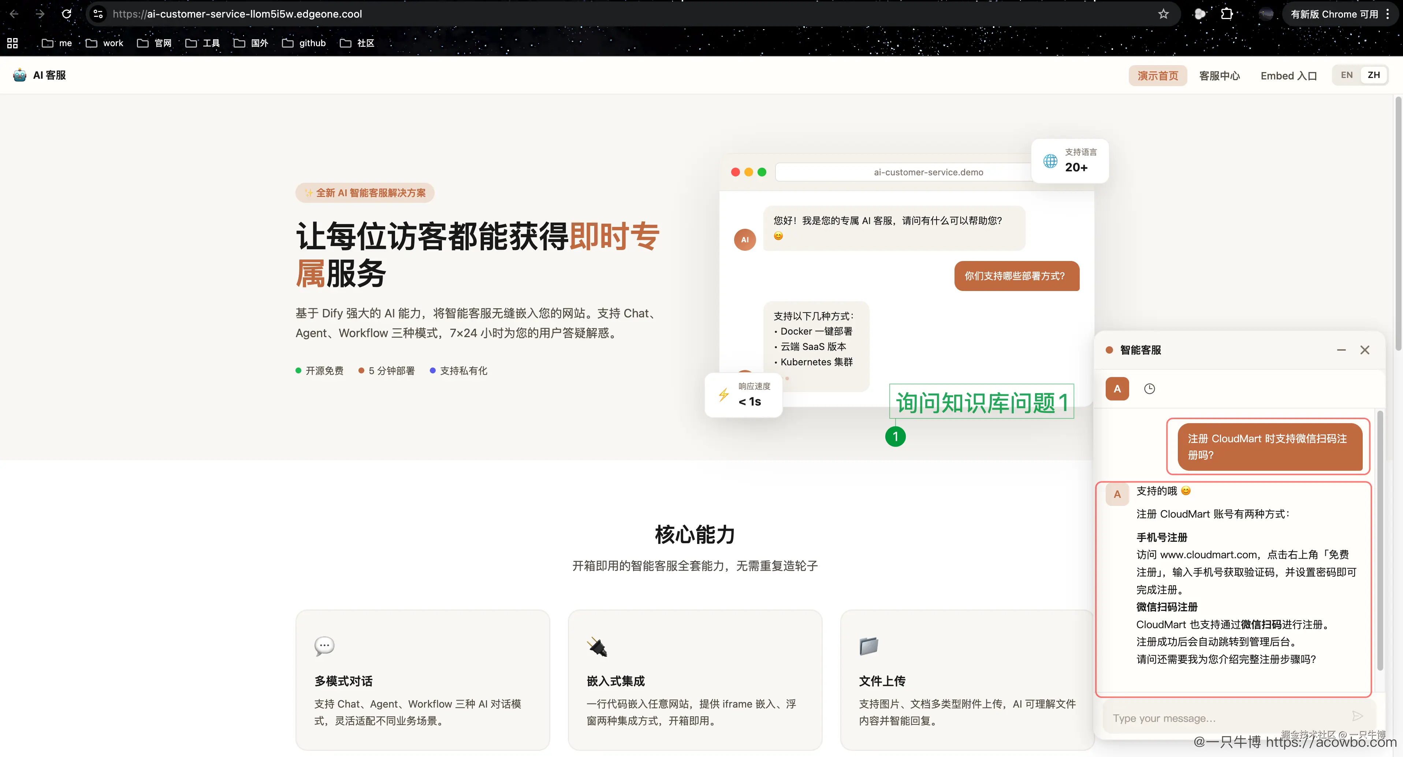This screenshot has height=757, width=1403.
Task: Close the 智能客服 chat widget
Action: click(1364, 350)
